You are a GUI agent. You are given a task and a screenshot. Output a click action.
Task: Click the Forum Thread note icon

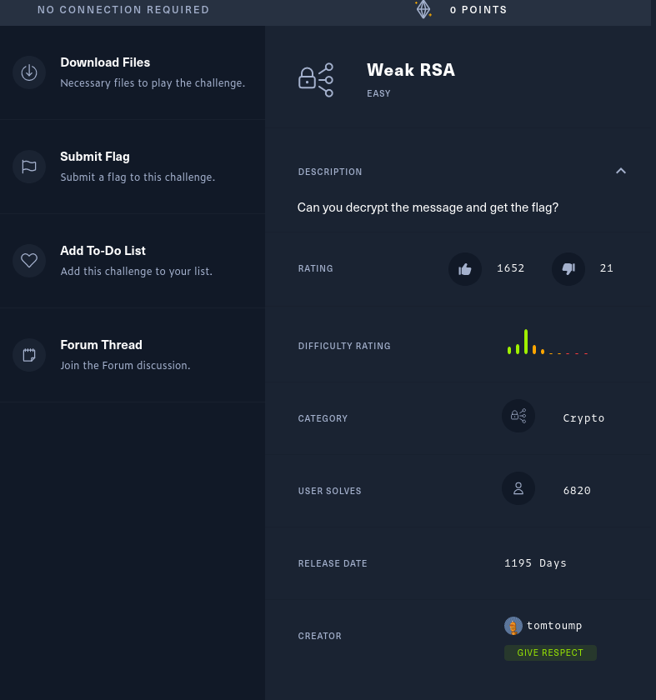pos(29,355)
